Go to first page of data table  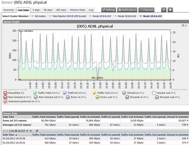4,131
